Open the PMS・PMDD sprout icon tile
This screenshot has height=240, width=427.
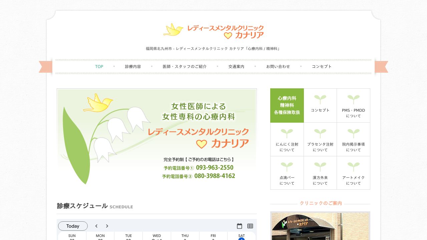point(353,105)
